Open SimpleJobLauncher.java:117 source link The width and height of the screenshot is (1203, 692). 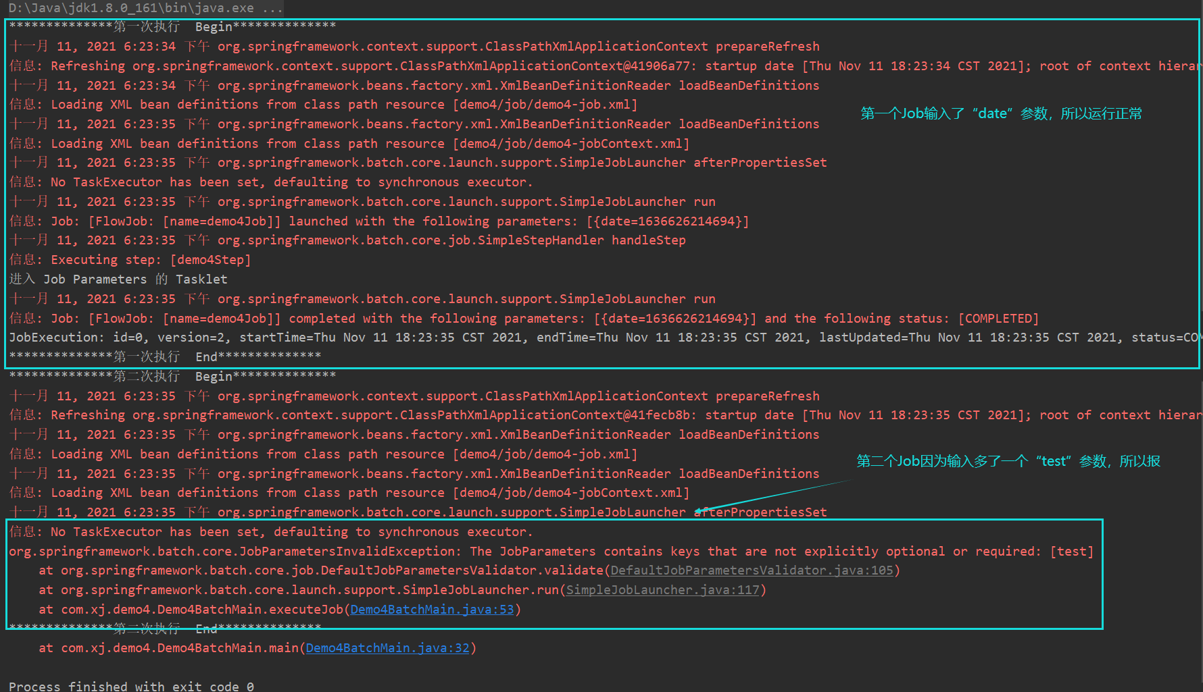click(662, 589)
